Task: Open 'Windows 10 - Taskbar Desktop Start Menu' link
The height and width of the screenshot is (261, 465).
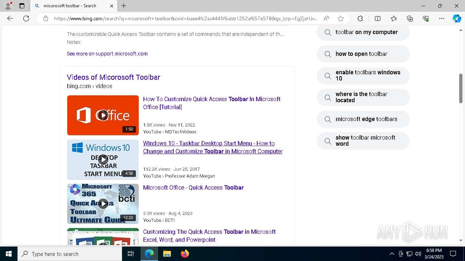Action: click(213, 147)
